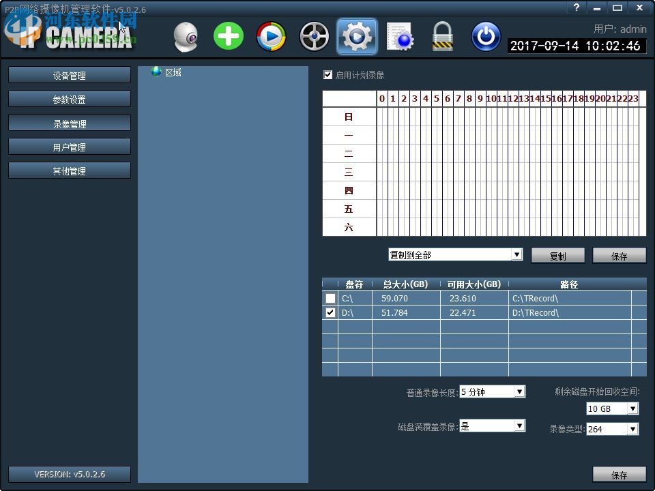Open 用户管理 section

pyautogui.click(x=70, y=147)
